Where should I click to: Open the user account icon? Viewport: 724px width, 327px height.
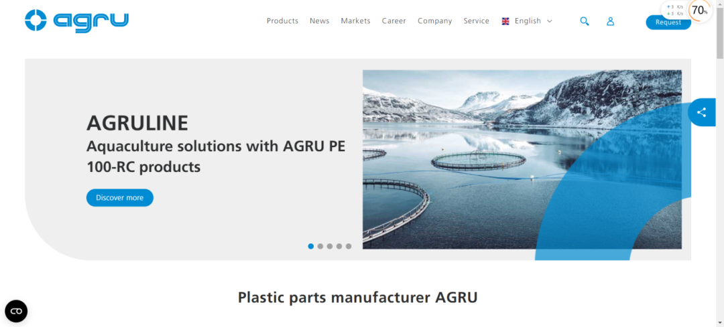click(611, 21)
